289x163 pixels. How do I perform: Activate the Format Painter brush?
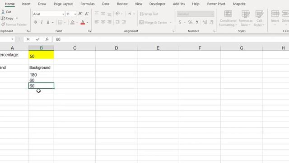pos(3,24)
